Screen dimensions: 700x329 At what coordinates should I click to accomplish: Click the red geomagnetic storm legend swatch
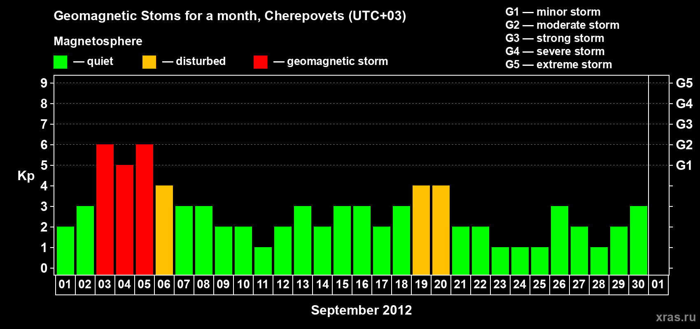tap(260, 62)
